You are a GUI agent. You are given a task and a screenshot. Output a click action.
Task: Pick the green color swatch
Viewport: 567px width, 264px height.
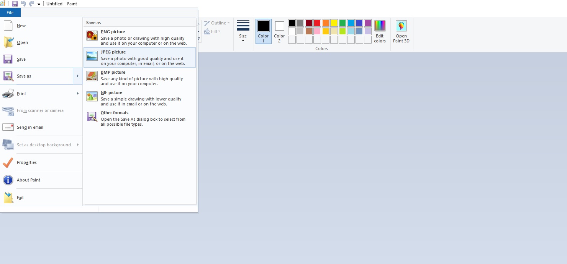pos(342,23)
